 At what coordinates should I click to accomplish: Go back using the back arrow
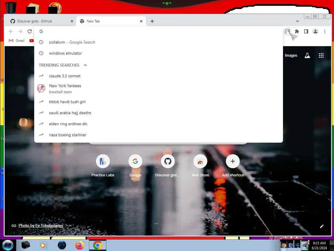point(11,31)
